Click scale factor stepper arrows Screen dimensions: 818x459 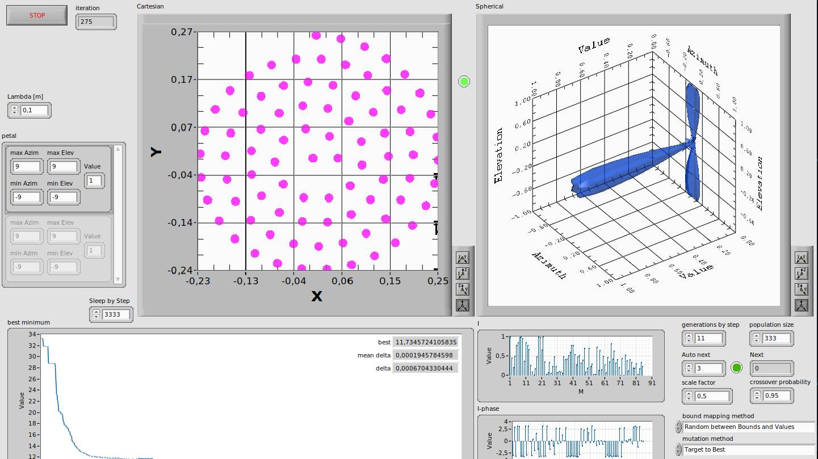coord(689,396)
